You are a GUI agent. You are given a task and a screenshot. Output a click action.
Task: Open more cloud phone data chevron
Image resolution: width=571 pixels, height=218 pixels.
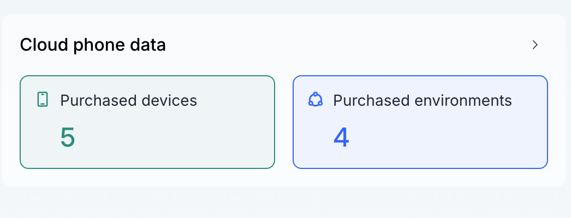534,45
